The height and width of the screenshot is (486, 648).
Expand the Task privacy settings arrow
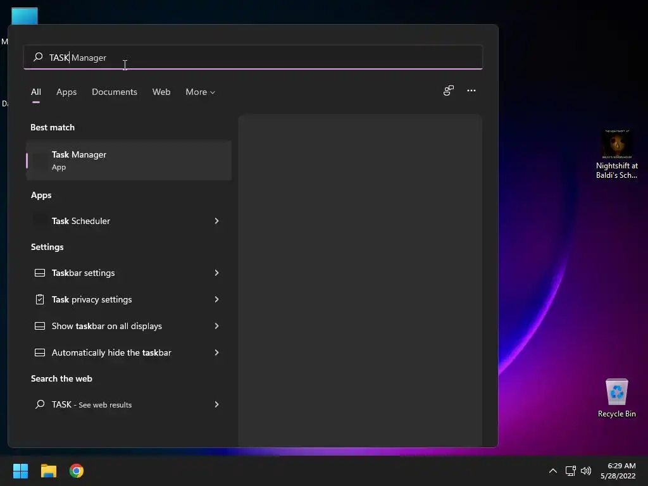pos(216,299)
